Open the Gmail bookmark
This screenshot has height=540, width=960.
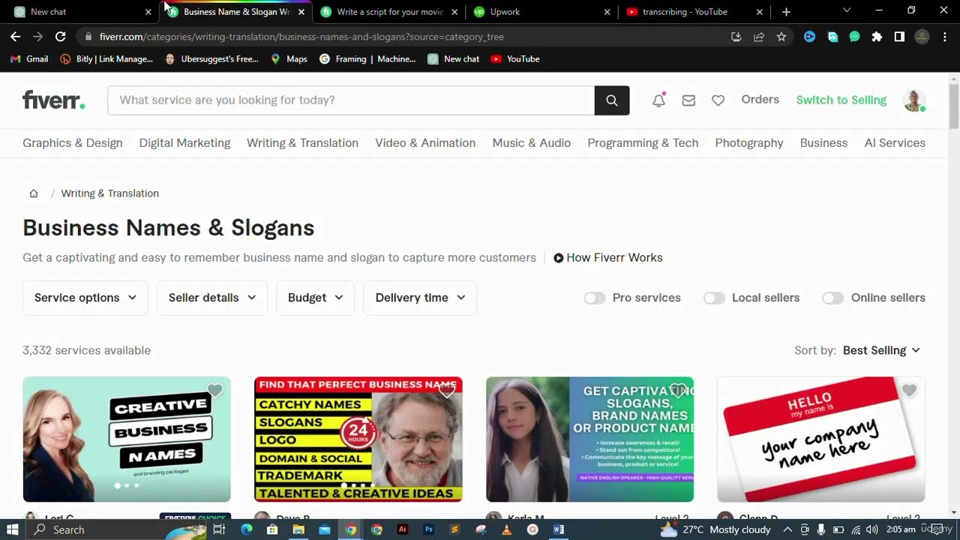29,59
